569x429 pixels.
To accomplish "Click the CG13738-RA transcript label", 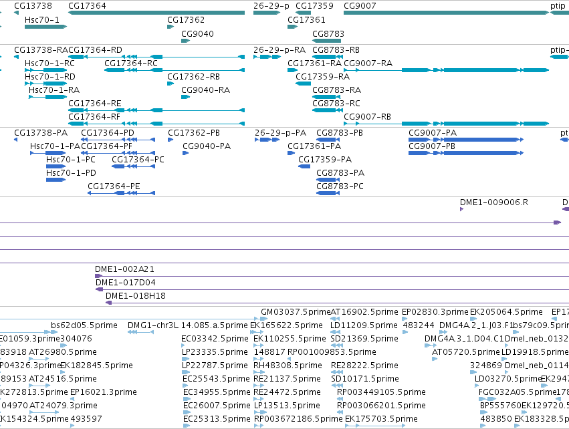I will (x=41, y=49).
